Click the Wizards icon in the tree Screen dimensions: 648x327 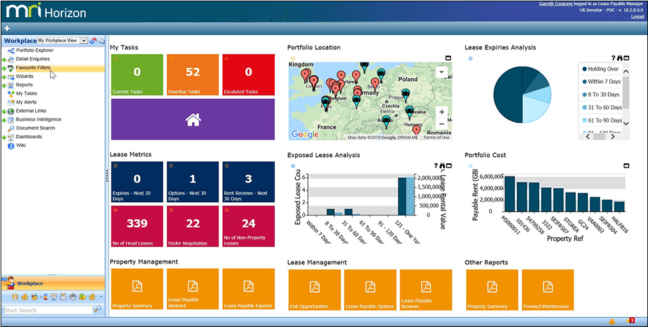pyautogui.click(x=11, y=76)
